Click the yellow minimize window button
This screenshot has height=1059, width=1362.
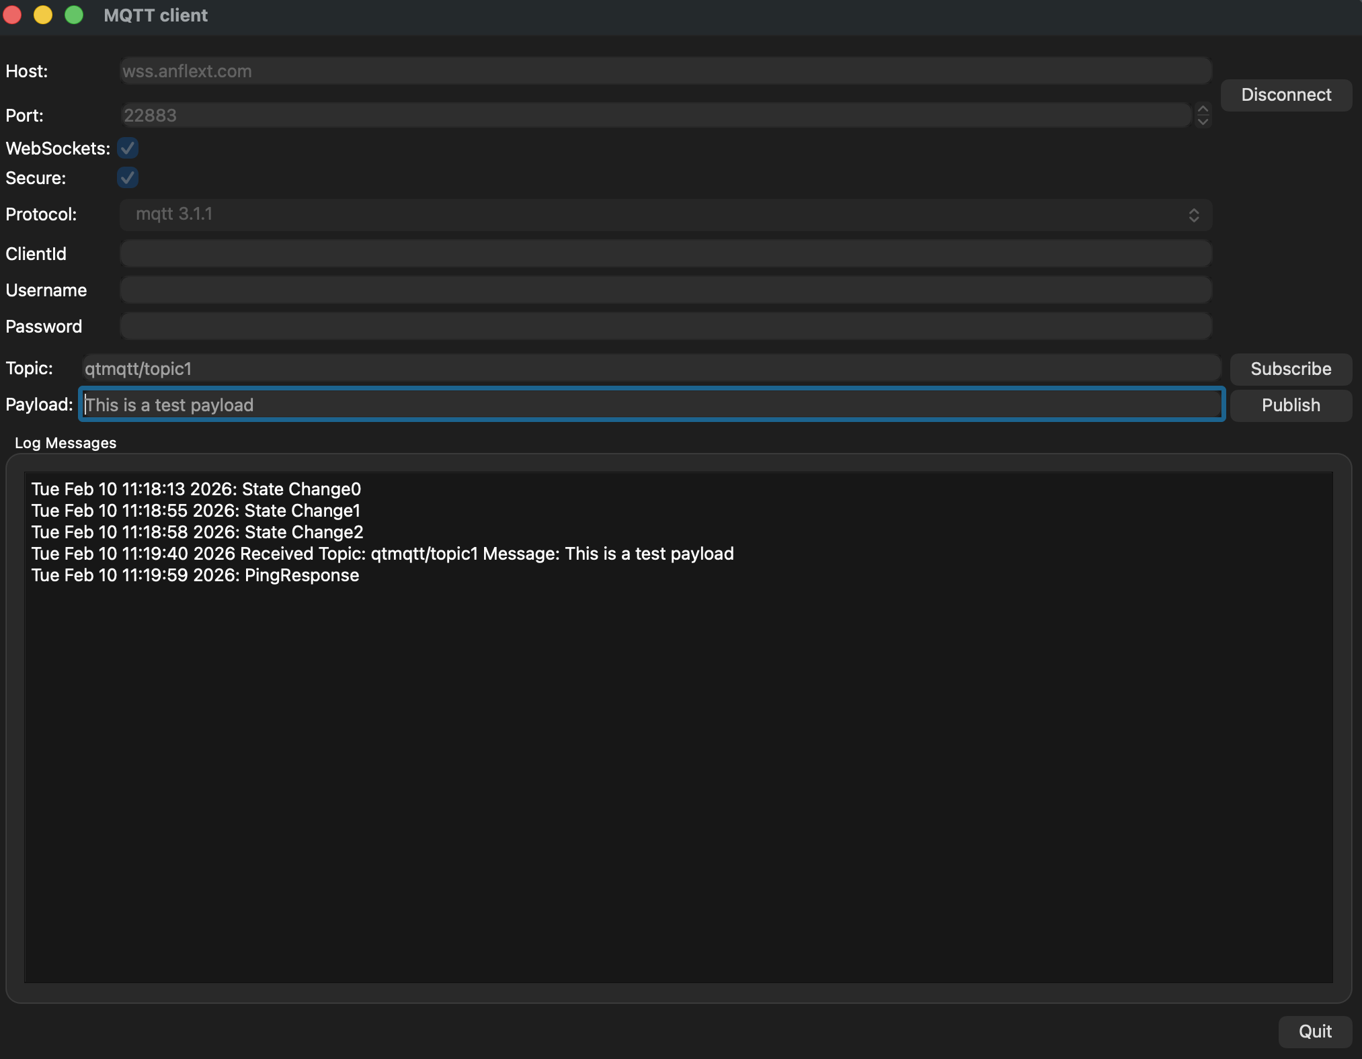[x=43, y=15]
